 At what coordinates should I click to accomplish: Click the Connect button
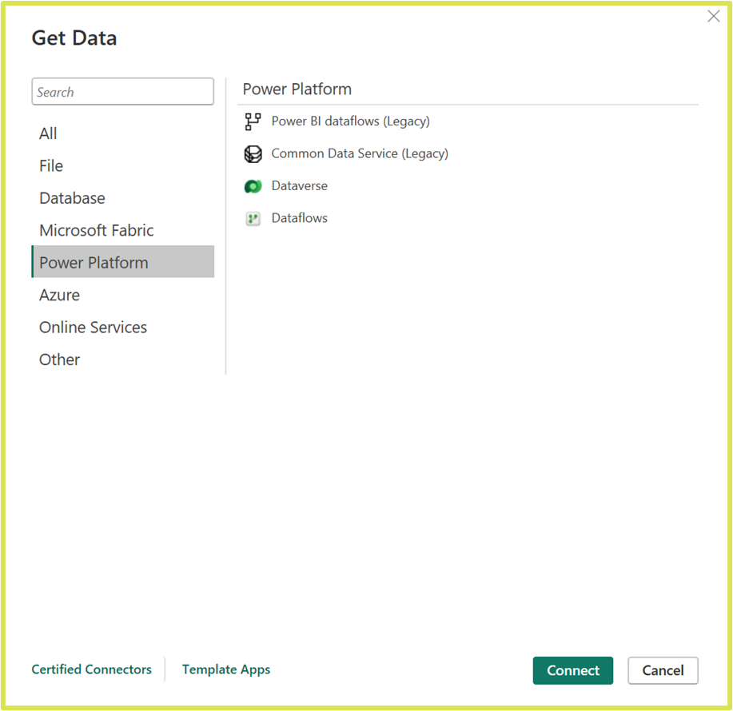(572, 670)
